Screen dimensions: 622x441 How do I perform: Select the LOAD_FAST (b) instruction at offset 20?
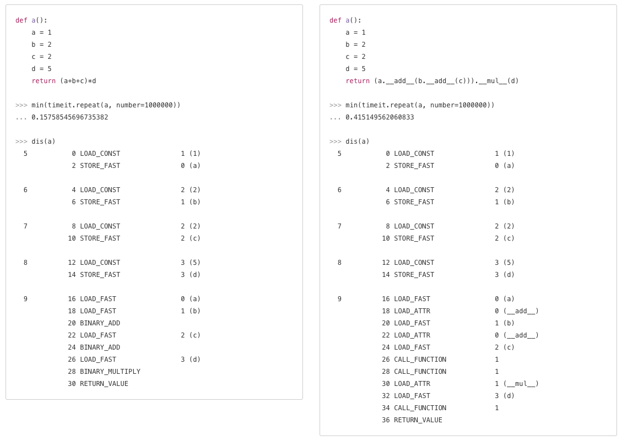(x=448, y=323)
